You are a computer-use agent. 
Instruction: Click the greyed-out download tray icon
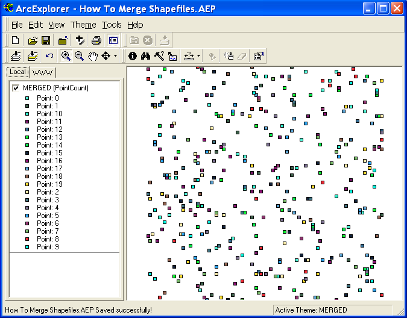click(x=165, y=40)
